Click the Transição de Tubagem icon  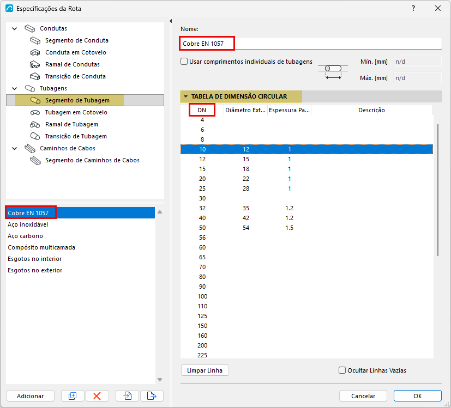[x=35, y=136]
